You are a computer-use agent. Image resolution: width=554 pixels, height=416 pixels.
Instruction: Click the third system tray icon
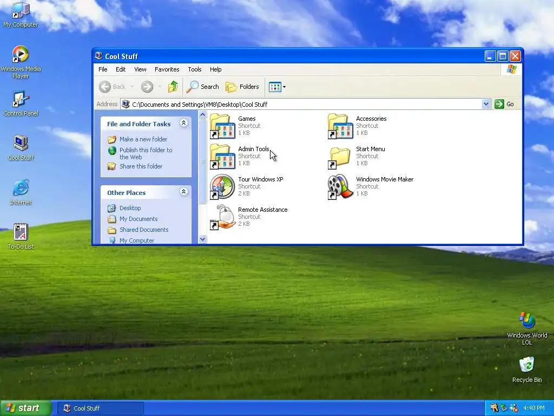[514, 408]
